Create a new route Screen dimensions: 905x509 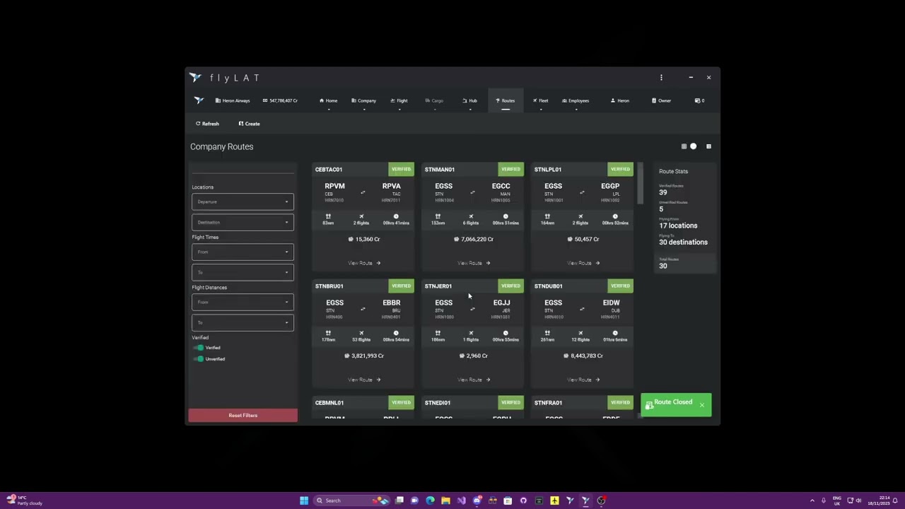tap(249, 124)
